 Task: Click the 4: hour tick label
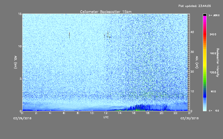[50, 113]
